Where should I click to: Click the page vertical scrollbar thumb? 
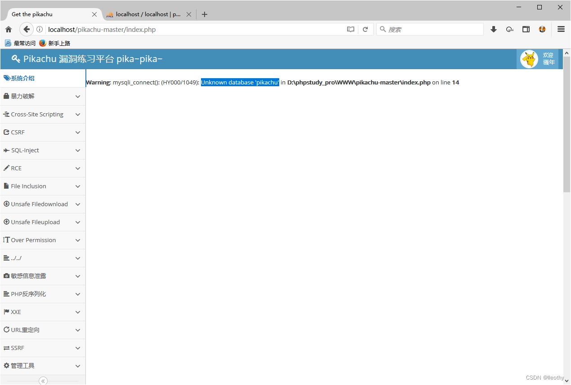(x=567, y=124)
